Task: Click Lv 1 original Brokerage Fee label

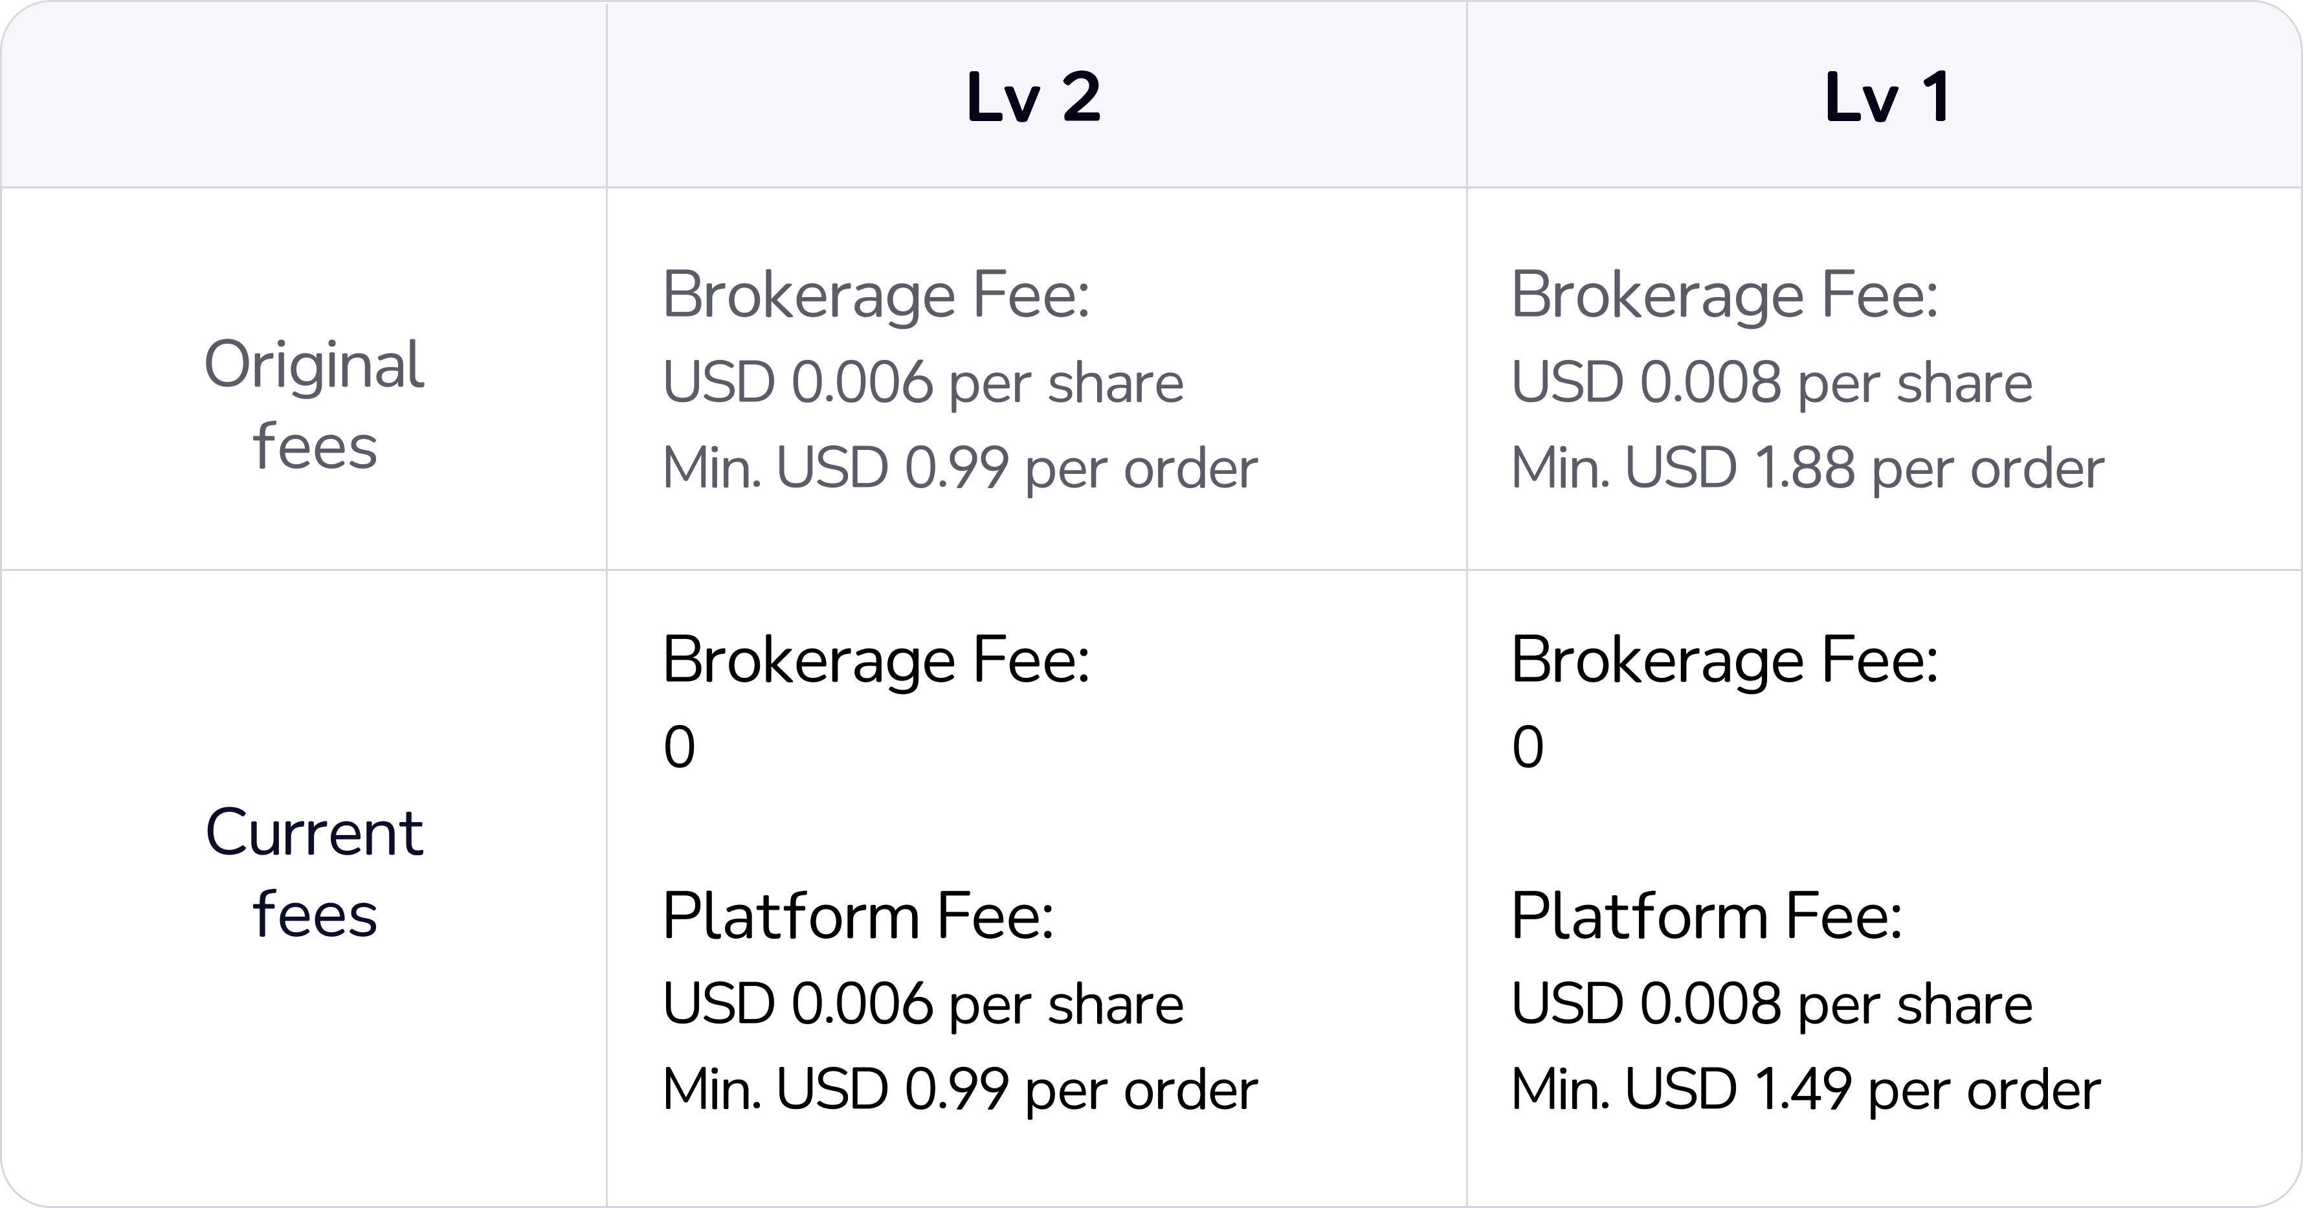Action: pyautogui.click(x=1724, y=295)
